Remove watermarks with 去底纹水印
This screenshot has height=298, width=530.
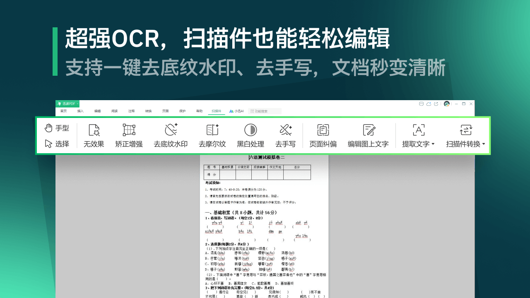[x=170, y=135]
